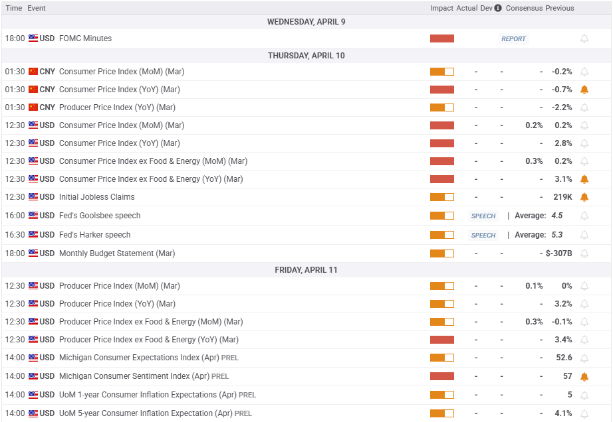This screenshot has width=613, height=422.
Task: Click the bell icon for Monthly Budget Statement
Action: click(x=584, y=253)
